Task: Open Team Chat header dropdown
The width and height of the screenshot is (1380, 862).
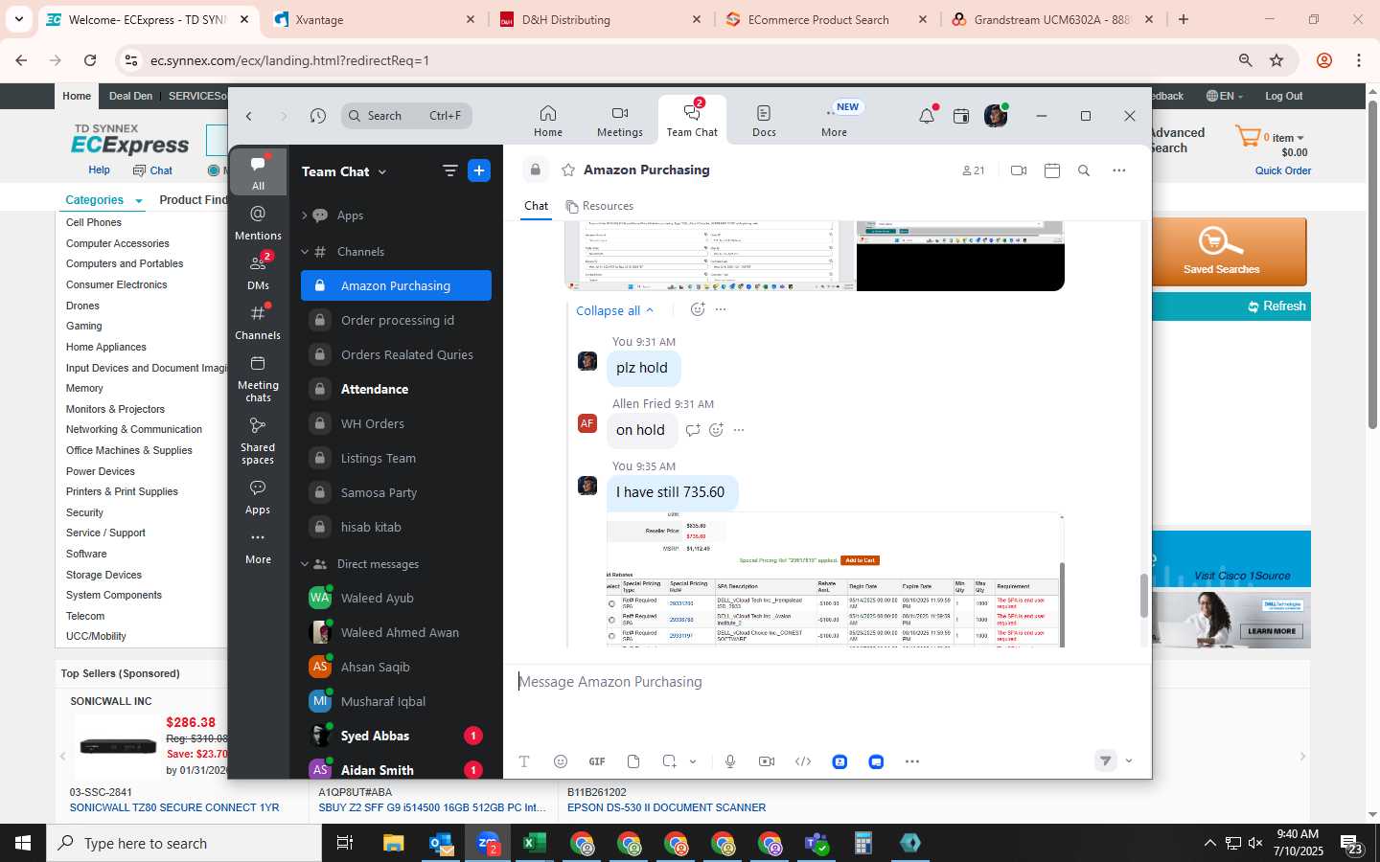Action: coord(344,171)
